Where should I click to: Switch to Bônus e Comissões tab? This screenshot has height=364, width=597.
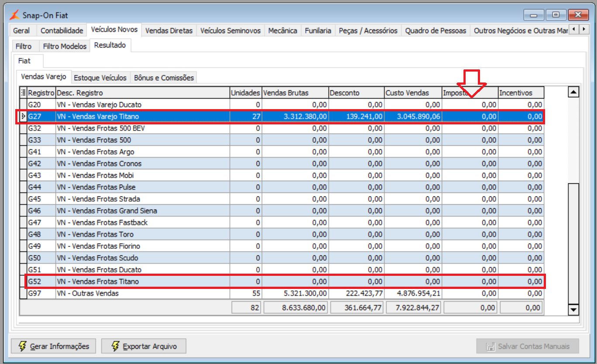click(164, 78)
